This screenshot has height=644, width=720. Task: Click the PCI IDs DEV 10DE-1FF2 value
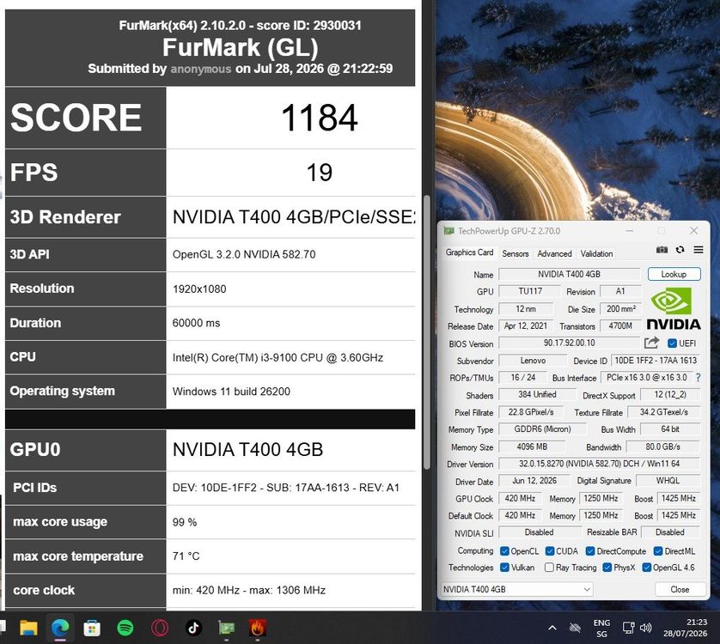[285, 488]
